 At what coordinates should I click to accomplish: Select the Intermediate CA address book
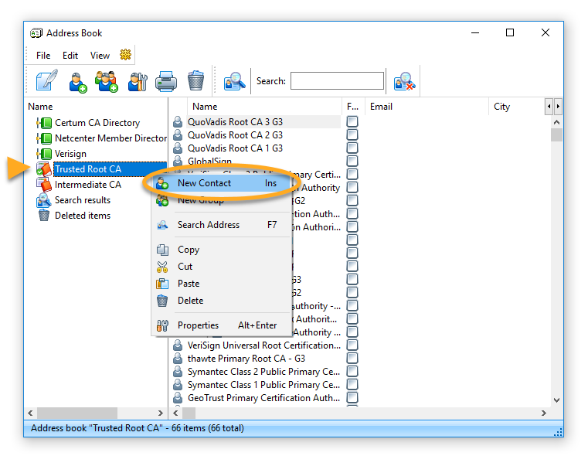pos(88,185)
